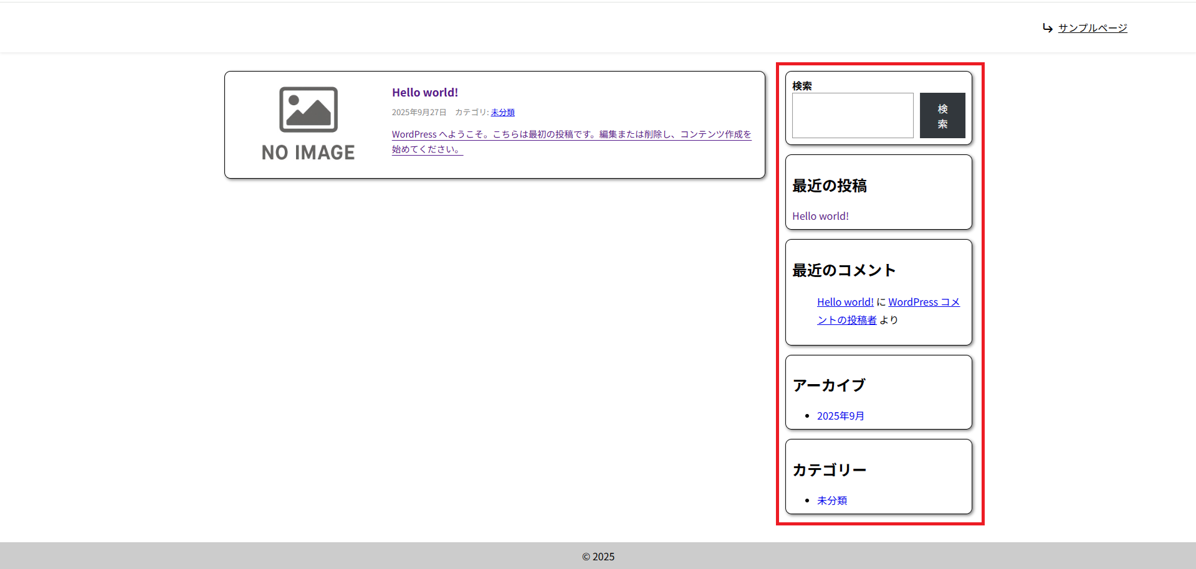Open the post excerpt starting with WordPress へようこそ
This screenshot has width=1196, height=569.
point(571,134)
